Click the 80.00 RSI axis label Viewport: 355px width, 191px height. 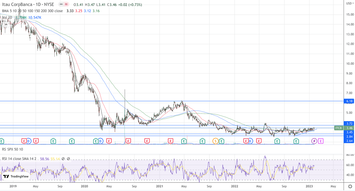click(x=349, y=155)
